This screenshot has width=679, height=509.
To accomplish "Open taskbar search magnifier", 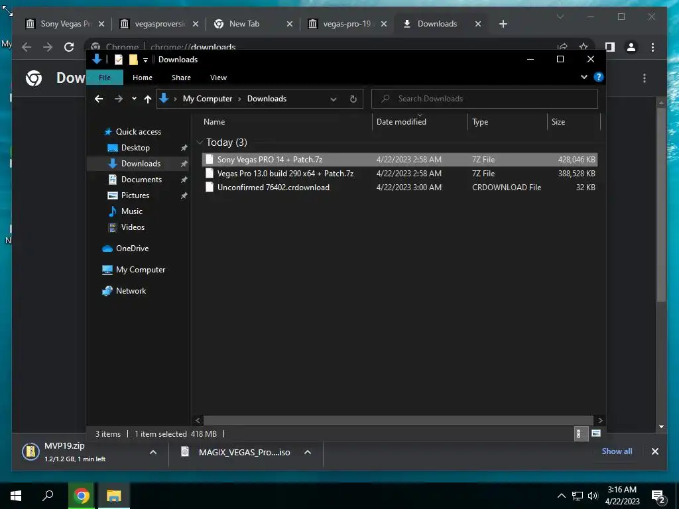I will (48, 496).
